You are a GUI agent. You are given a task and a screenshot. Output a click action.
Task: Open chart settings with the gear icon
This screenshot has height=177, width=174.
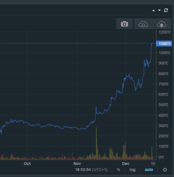tap(165, 170)
